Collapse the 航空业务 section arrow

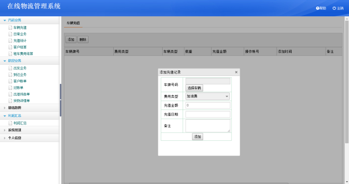coord(5,61)
